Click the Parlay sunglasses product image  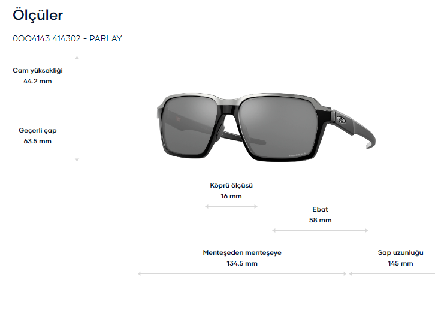tap(266, 127)
